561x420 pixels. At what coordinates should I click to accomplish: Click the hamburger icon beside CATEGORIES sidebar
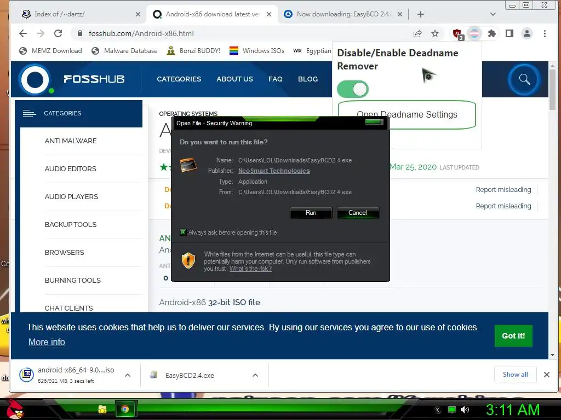tap(30, 114)
